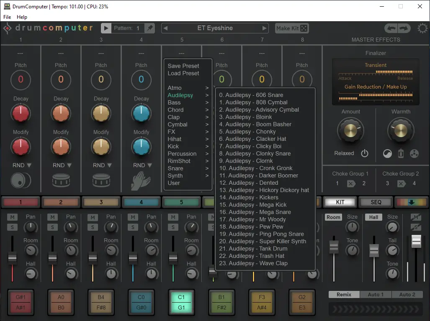Start playback with the play button

(106, 28)
